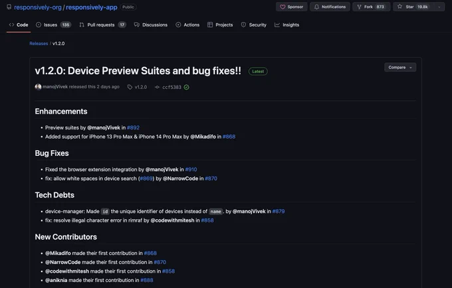Open pull request #910

click(x=191, y=169)
